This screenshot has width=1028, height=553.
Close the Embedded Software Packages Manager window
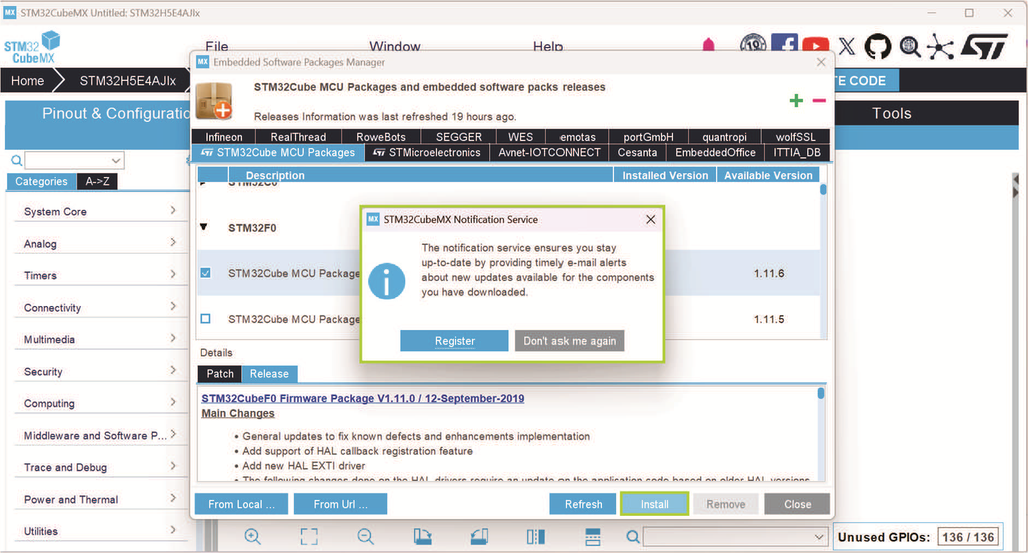tap(821, 62)
